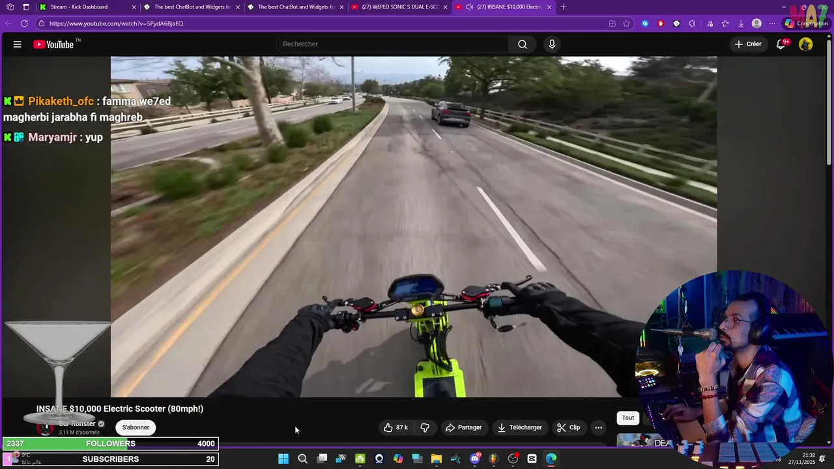Screen dimensions: 834x469
Task: Go back in browser history
Action: tap(8, 23)
